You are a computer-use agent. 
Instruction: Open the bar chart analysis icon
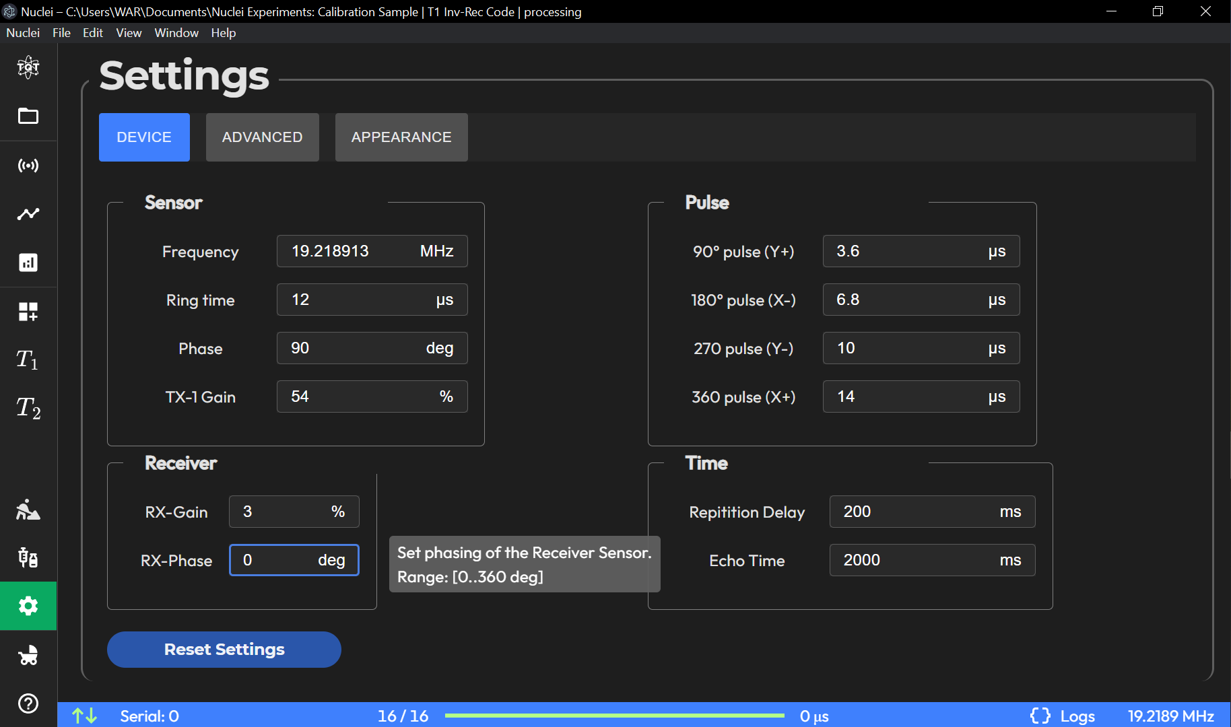28,263
